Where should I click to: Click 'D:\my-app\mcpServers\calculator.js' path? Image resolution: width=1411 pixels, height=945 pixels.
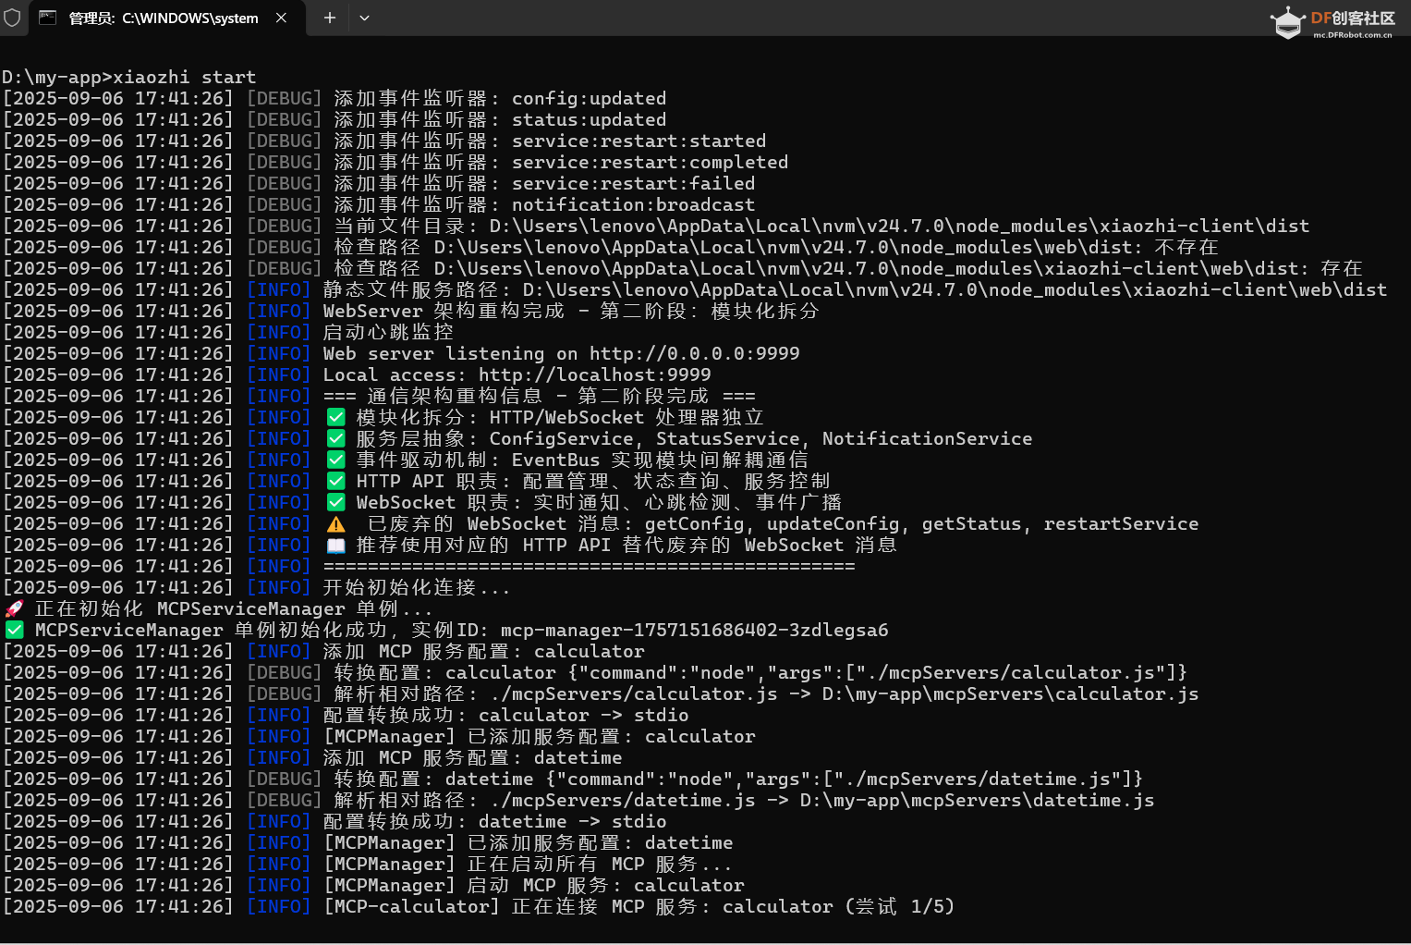click(x=1010, y=693)
